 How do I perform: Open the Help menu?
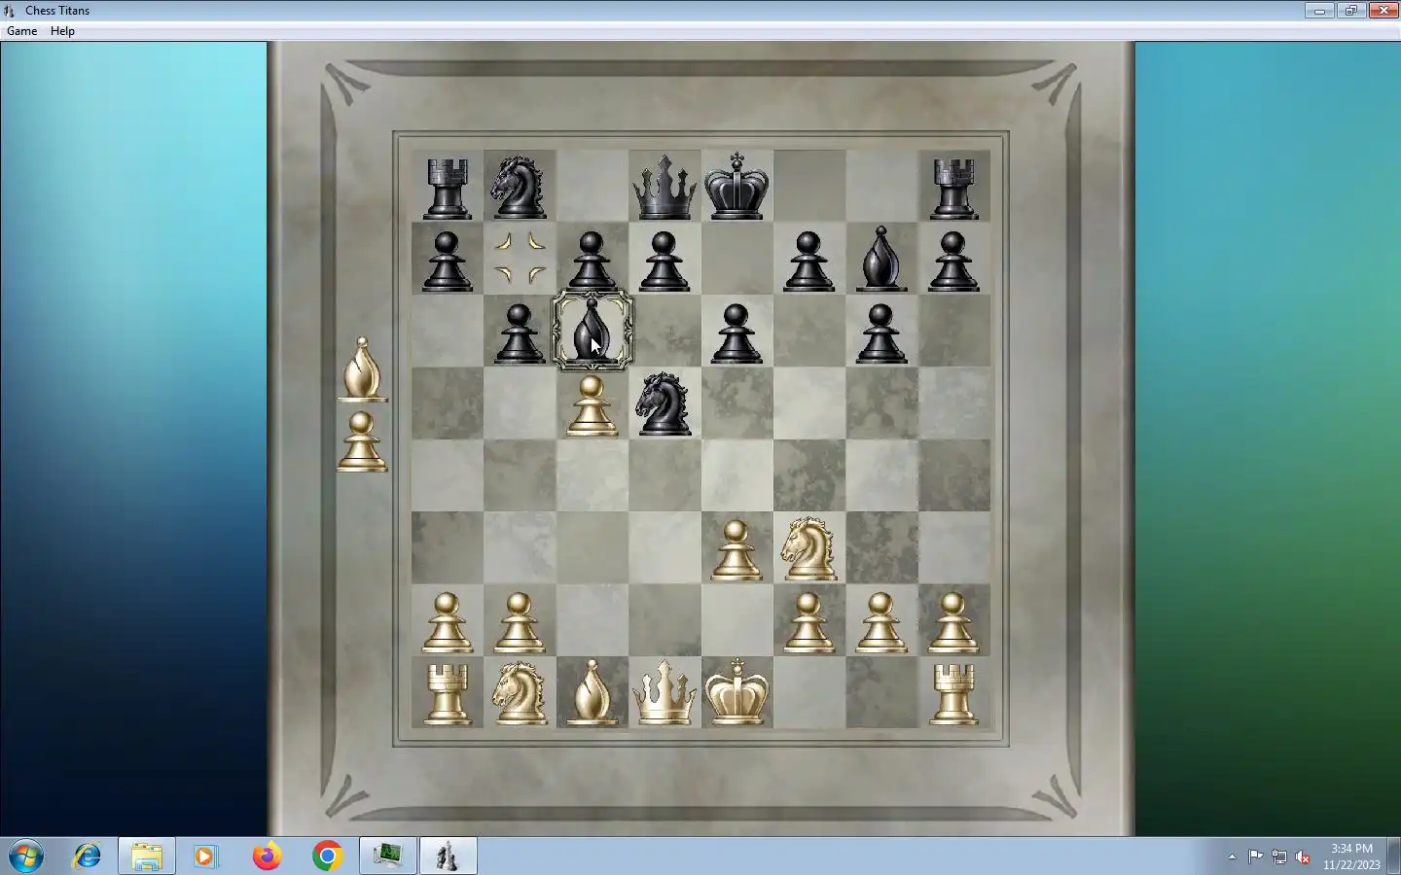[62, 31]
